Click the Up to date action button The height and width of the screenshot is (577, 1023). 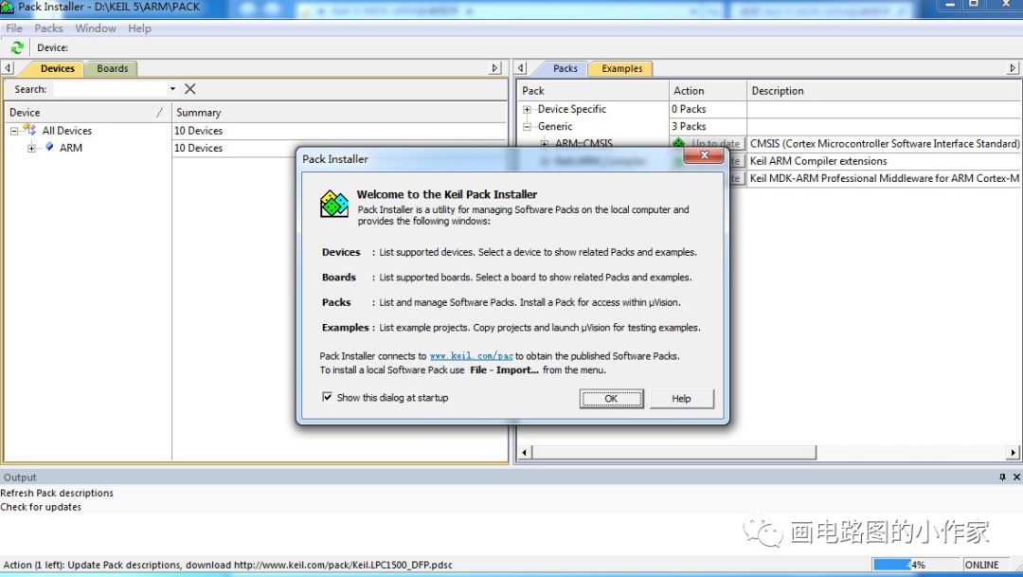[716, 144]
